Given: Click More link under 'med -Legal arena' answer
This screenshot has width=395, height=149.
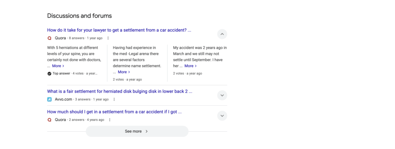Looking at the screenshot, I should tap(124, 72).
